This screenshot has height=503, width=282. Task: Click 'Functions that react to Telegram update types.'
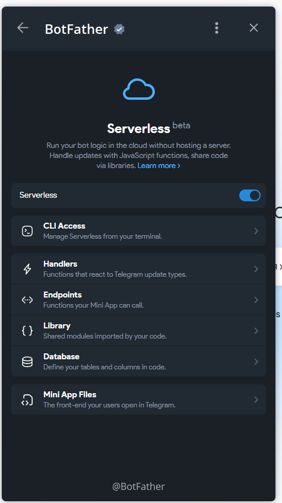(115, 274)
